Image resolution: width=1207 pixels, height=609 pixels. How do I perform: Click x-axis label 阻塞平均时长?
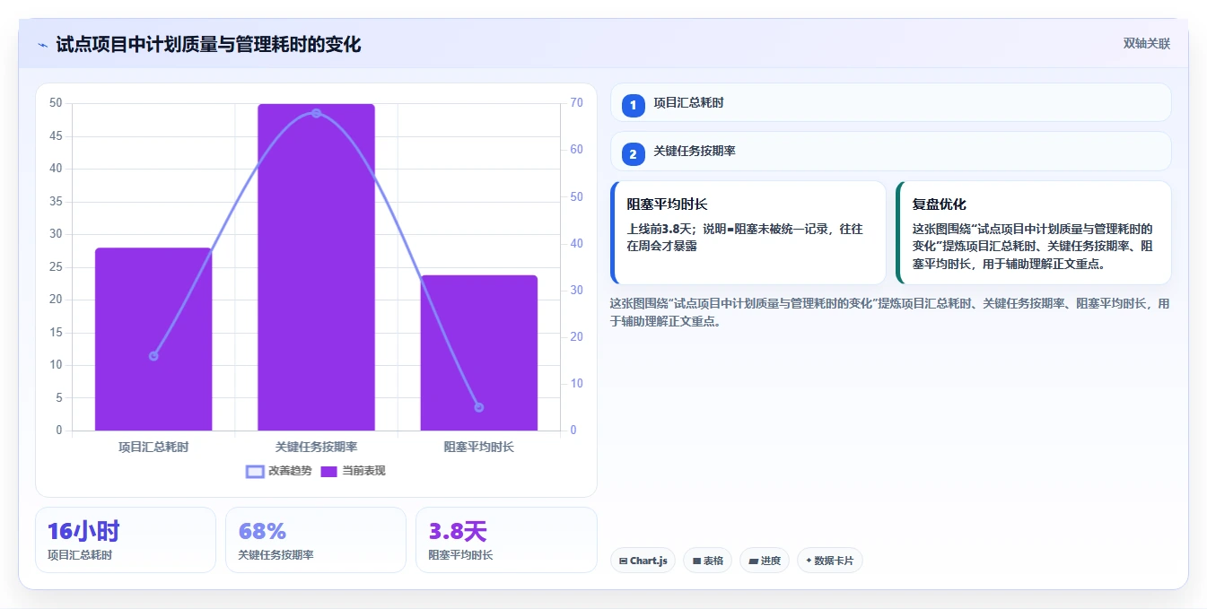coord(479,446)
